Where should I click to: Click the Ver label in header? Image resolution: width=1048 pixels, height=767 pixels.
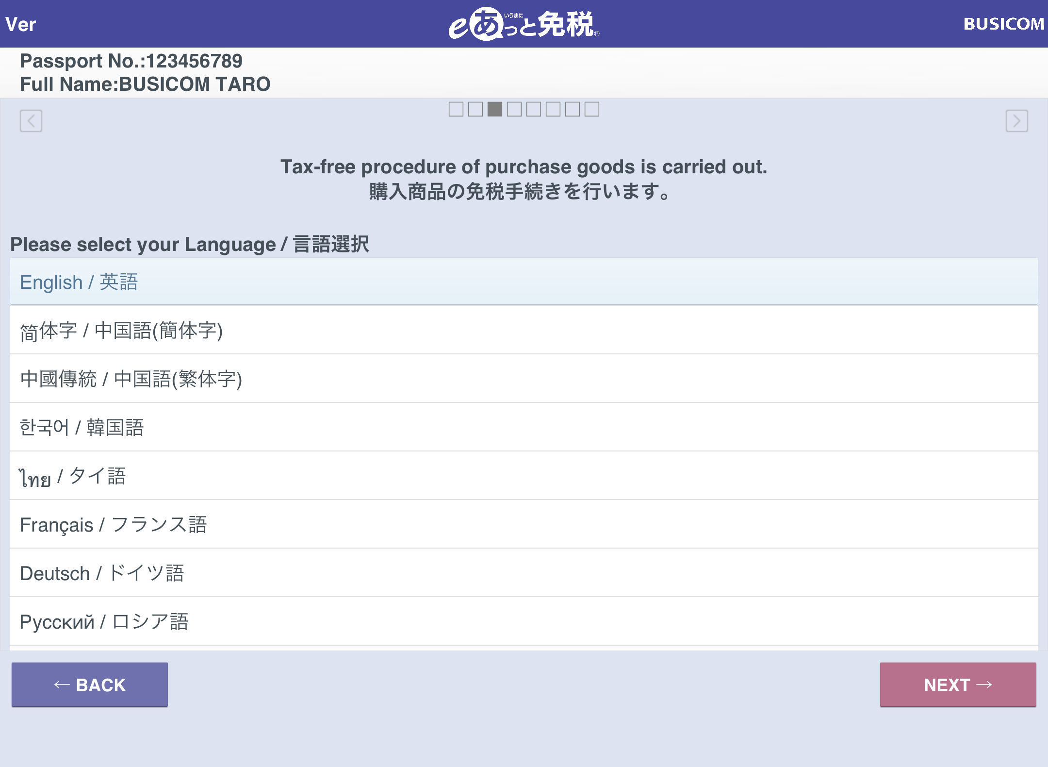(x=21, y=24)
